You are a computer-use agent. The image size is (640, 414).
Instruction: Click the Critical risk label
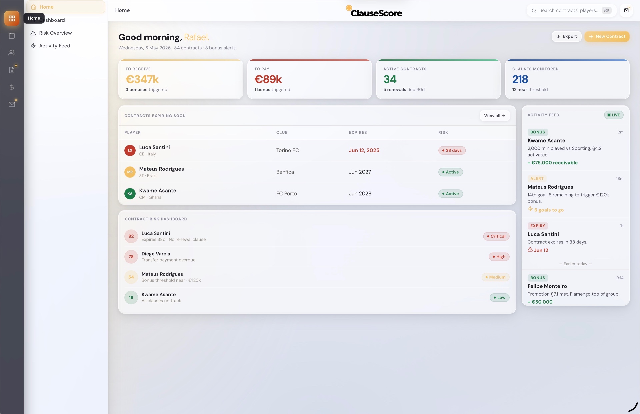496,236
